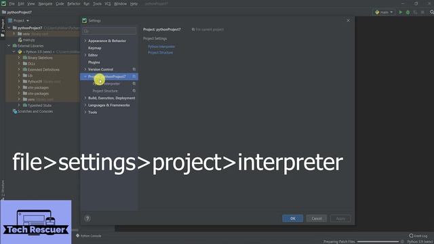The height and width of the screenshot is (244, 434).
Task: Click the stop toolbar icon
Action: (x=422, y=12)
